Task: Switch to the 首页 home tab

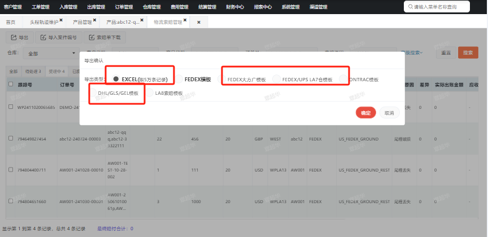Action: (11, 22)
